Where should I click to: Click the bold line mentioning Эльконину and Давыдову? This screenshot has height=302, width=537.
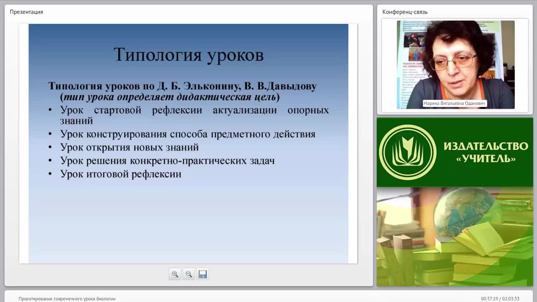click(182, 86)
